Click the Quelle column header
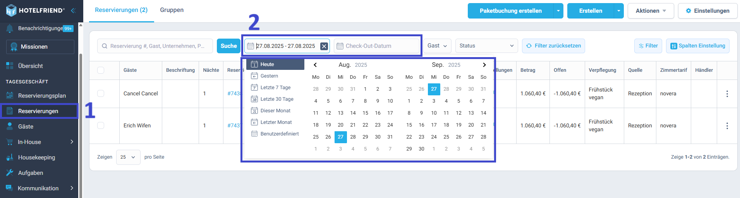The width and height of the screenshot is (740, 198). click(635, 70)
